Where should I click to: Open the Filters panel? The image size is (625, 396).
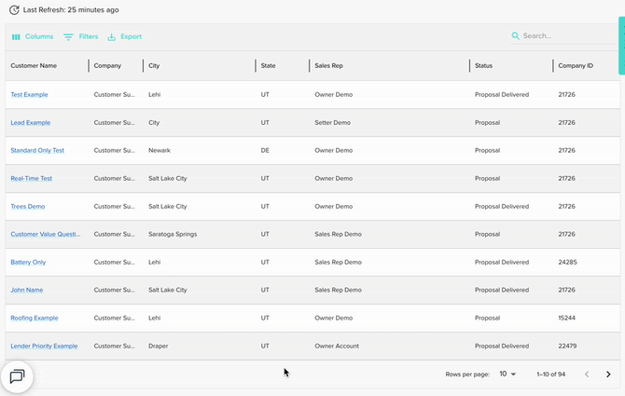pyautogui.click(x=80, y=36)
